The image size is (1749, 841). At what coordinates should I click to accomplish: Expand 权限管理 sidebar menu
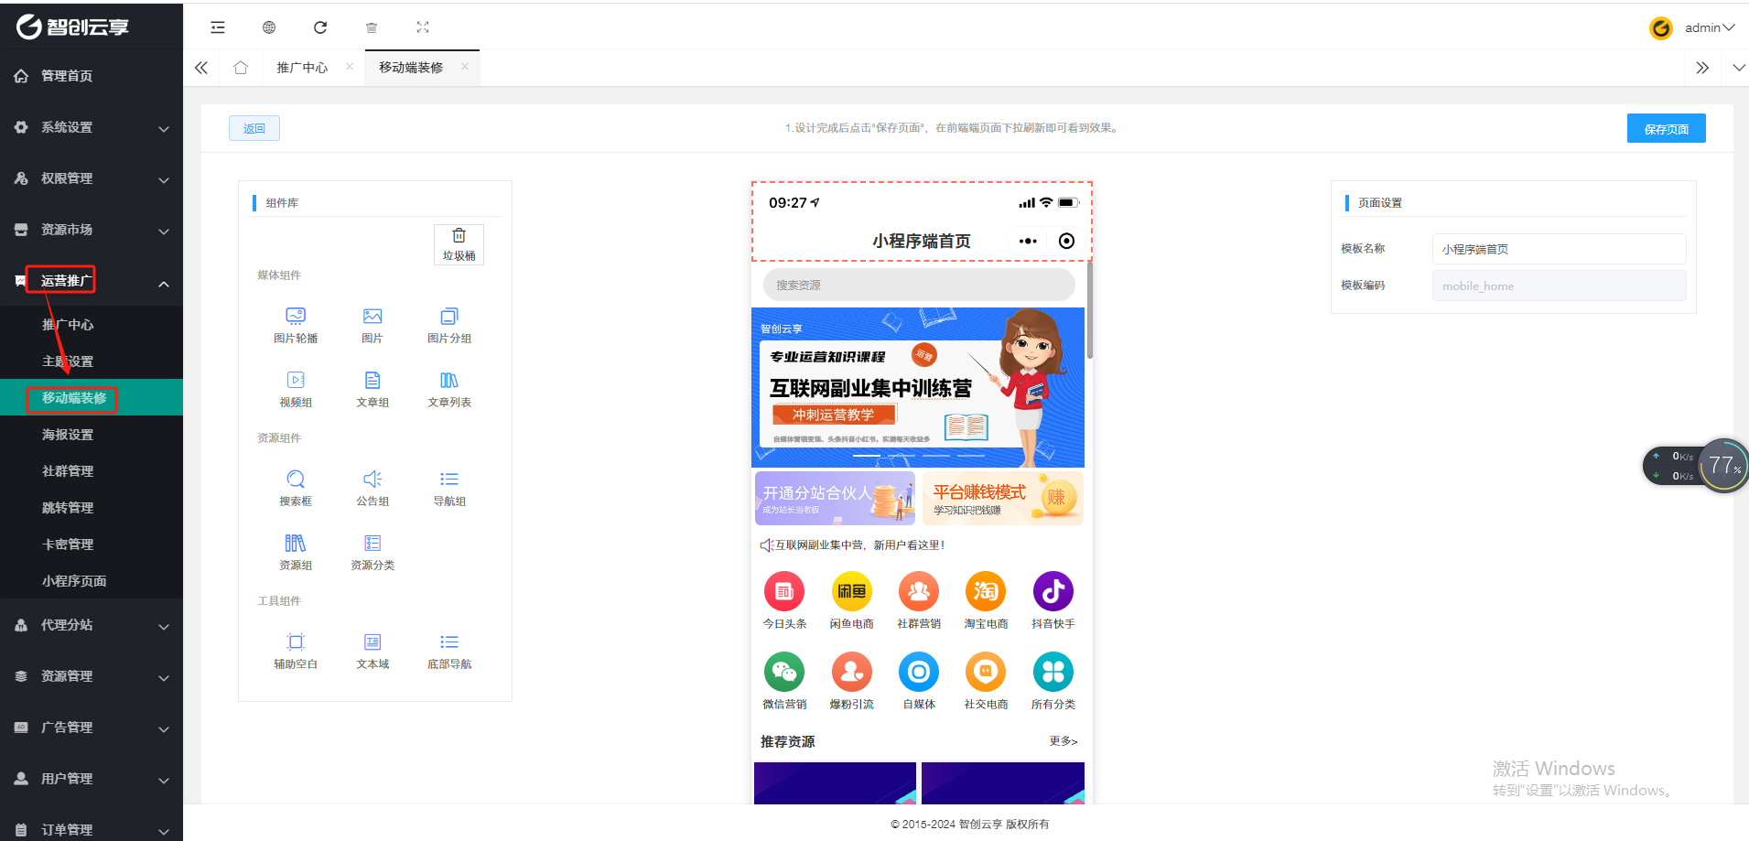92,178
